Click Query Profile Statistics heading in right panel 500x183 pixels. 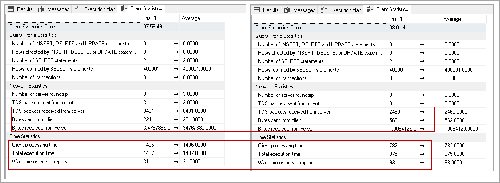click(x=279, y=36)
